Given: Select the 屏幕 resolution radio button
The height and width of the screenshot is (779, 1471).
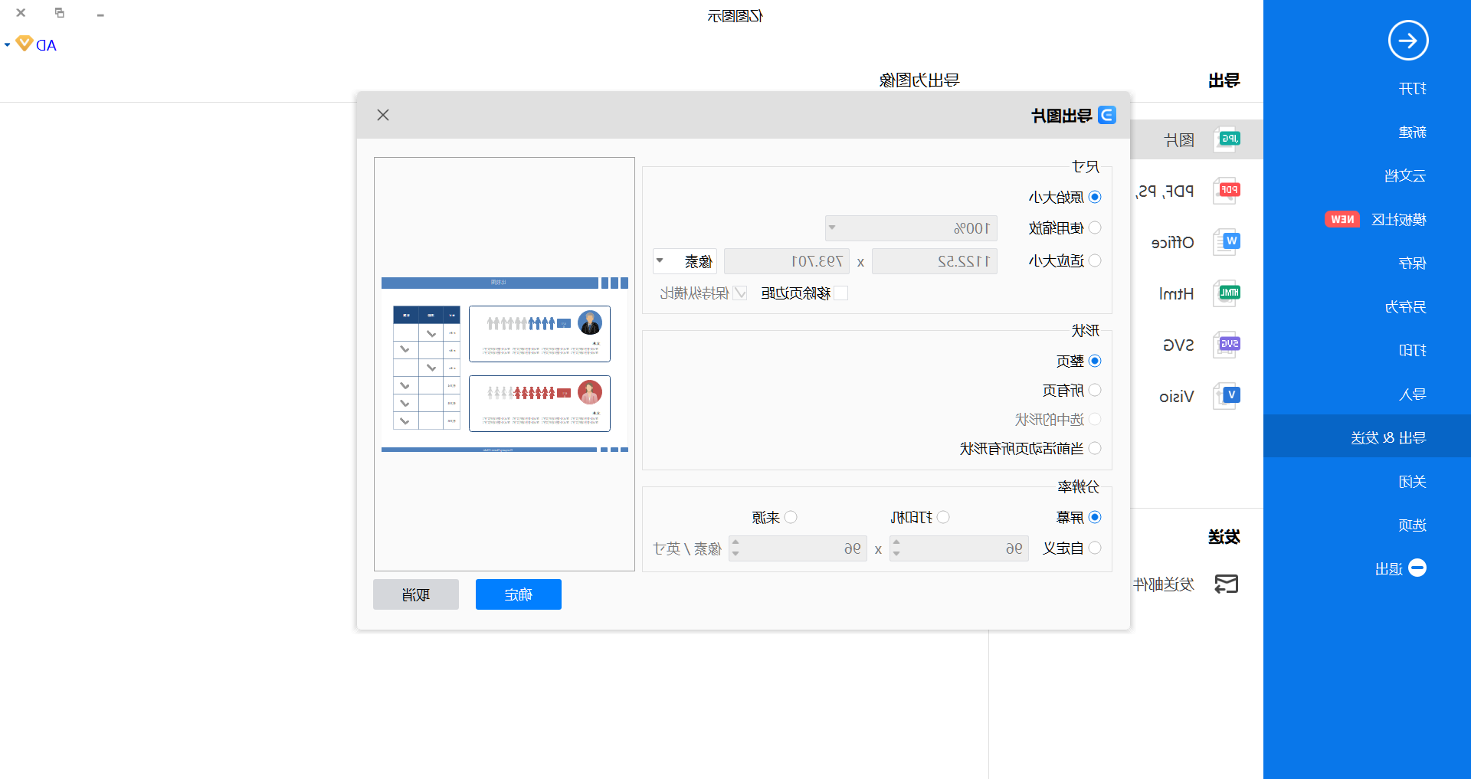Looking at the screenshot, I should click(x=1095, y=517).
